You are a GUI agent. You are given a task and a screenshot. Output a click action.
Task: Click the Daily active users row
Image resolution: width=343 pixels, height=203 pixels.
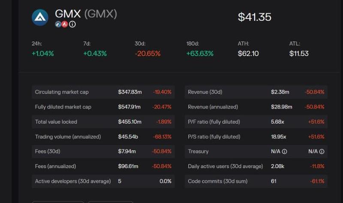pos(256,166)
